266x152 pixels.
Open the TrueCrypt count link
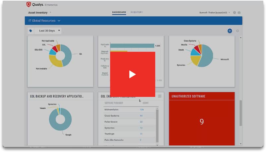point(141,134)
